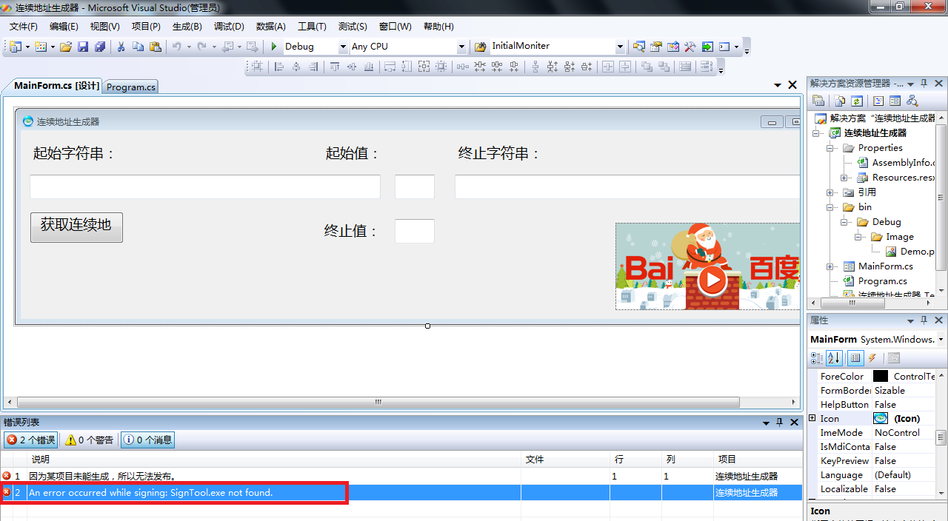Click the Redo arrow icon
The width and height of the screenshot is (948, 521).
(x=201, y=47)
